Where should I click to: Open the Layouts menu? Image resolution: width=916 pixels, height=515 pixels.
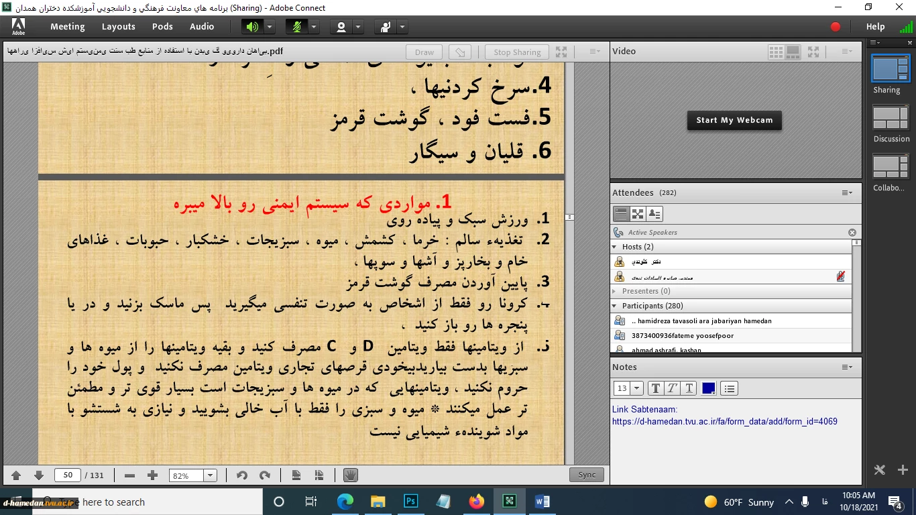click(x=119, y=27)
